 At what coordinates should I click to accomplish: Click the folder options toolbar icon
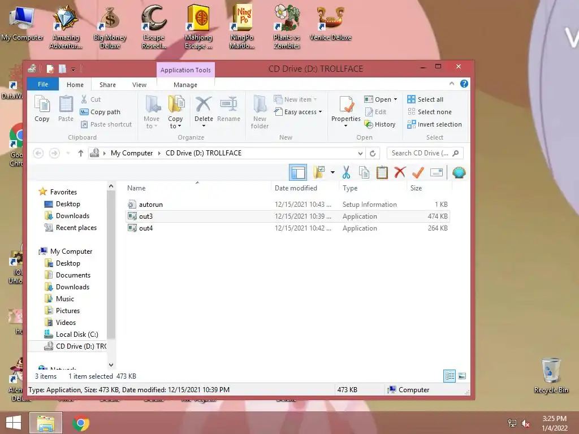pos(319,172)
